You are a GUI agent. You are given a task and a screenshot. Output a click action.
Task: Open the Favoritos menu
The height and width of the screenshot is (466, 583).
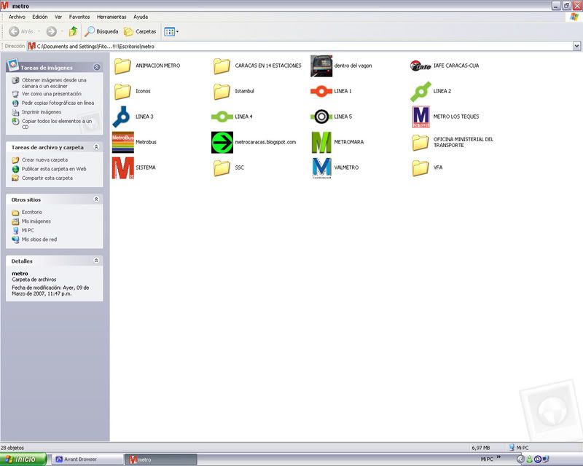click(x=79, y=17)
